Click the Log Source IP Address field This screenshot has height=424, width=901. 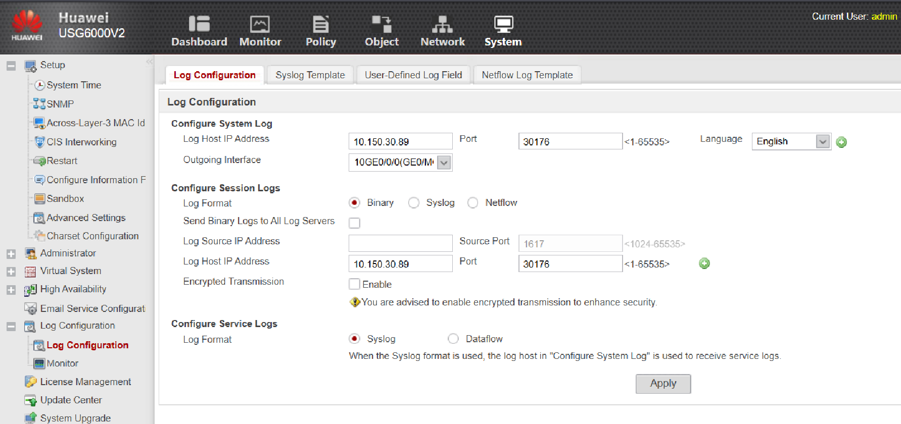click(x=400, y=243)
